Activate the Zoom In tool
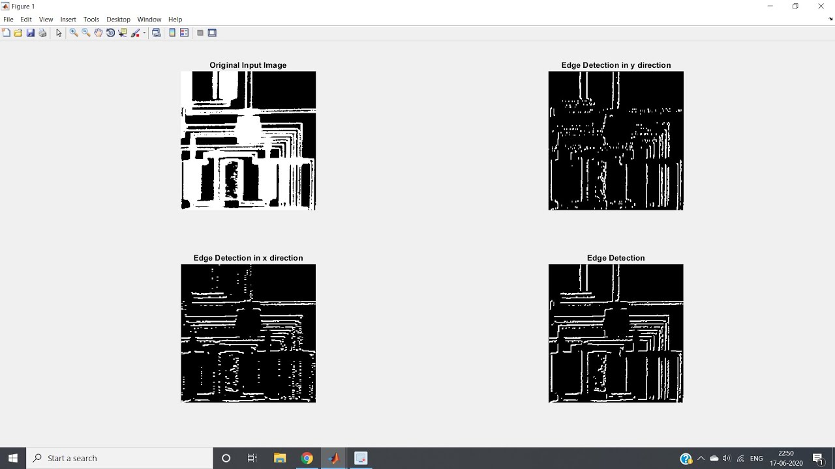 (x=74, y=33)
